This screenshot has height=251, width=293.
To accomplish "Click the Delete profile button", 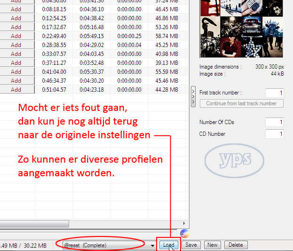I will pos(236,245).
